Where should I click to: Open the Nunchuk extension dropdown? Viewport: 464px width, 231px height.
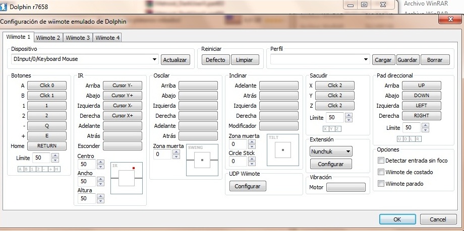347,151
